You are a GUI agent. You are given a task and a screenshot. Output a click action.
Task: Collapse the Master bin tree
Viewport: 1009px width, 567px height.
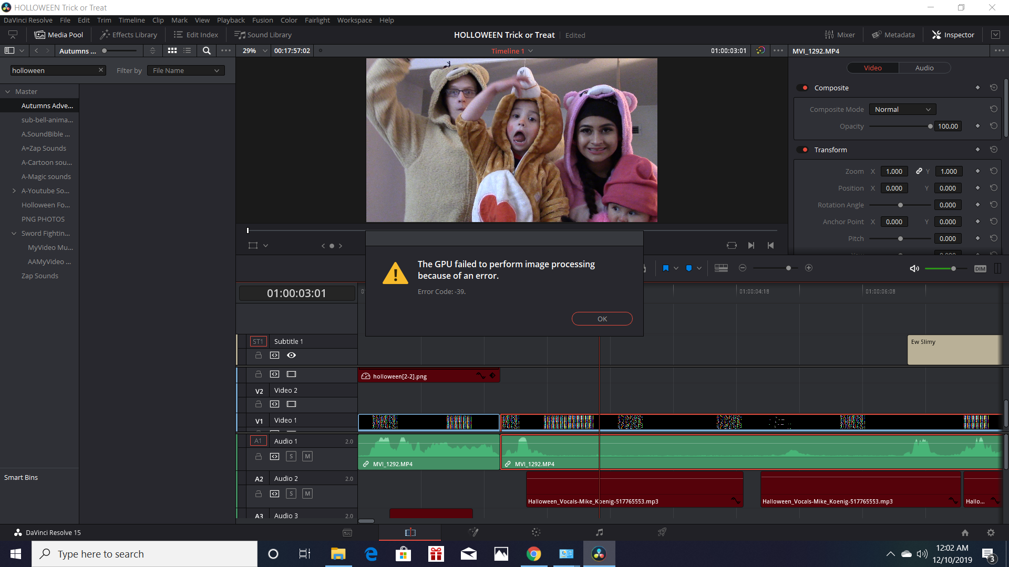click(x=8, y=91)
